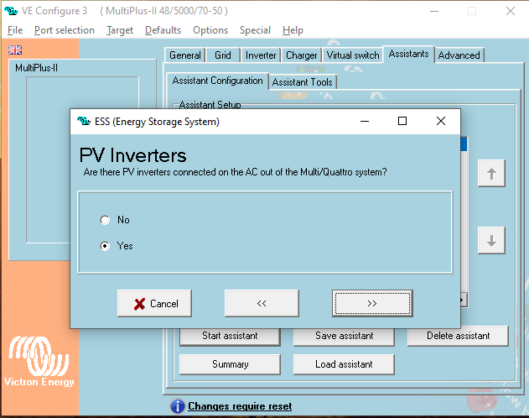Select the Yes radio button
This screenshot has height=418, width=529.
tap(105, 246)
